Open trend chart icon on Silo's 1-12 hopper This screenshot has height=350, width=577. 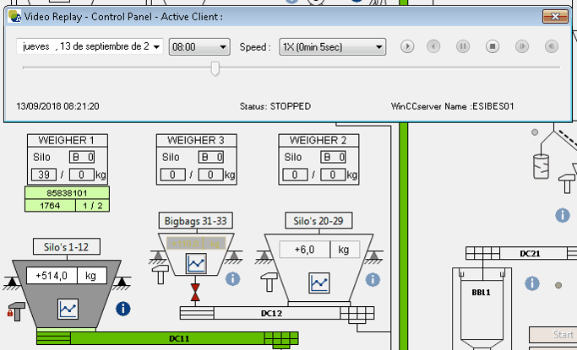pyautogui.click(x=67, y=310)
